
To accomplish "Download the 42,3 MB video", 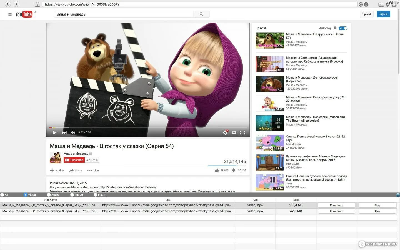I will click(337, 211).
